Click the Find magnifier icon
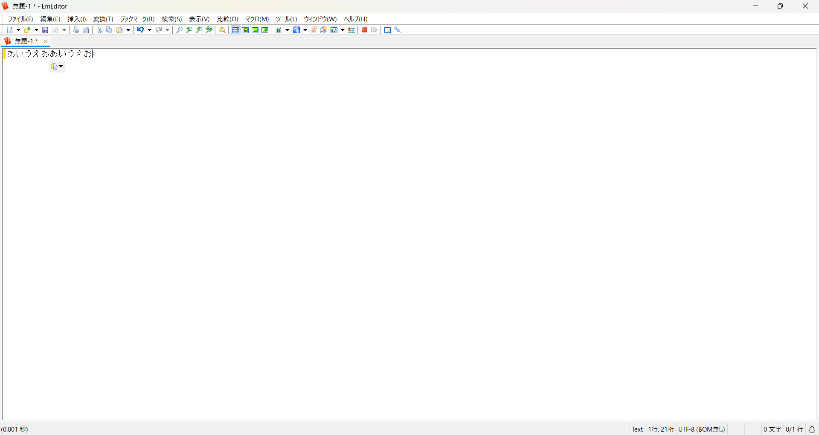819x435 pixels. [180, 30]
